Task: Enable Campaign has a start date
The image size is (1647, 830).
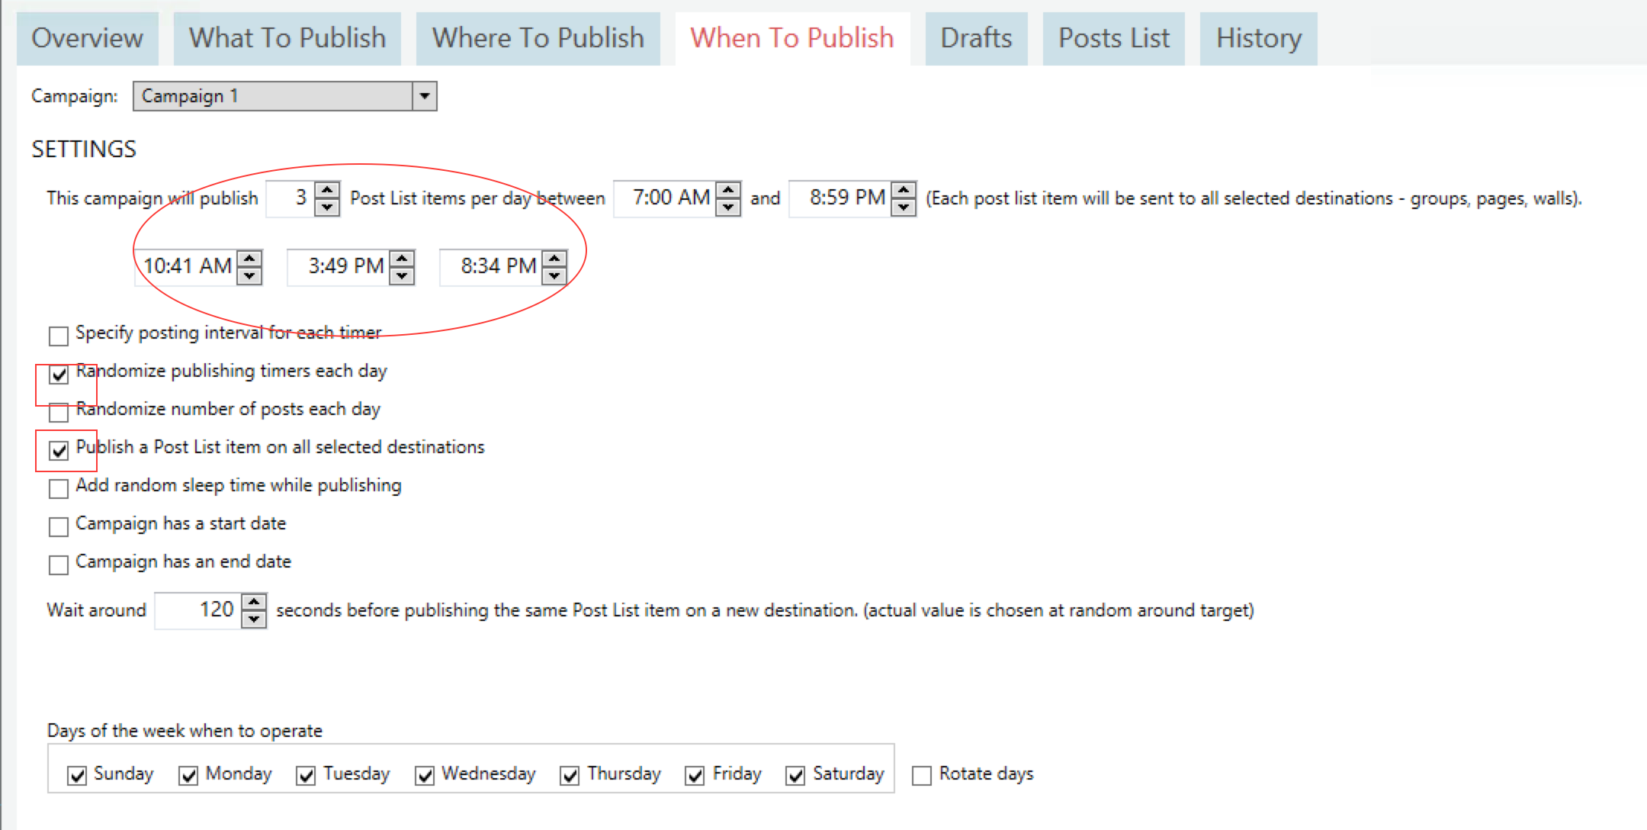Action: tap(59, 526)
